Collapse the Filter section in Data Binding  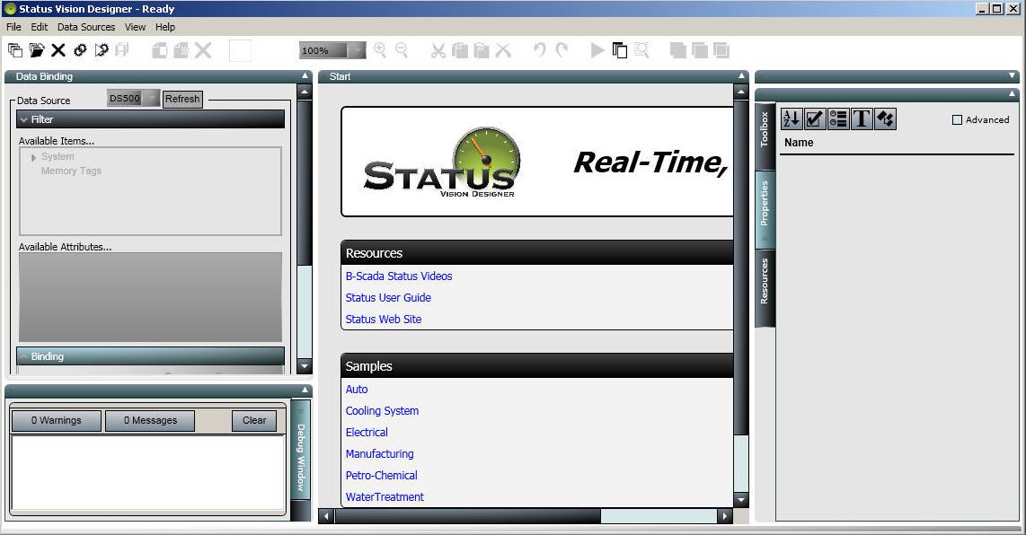click(24, 118)
